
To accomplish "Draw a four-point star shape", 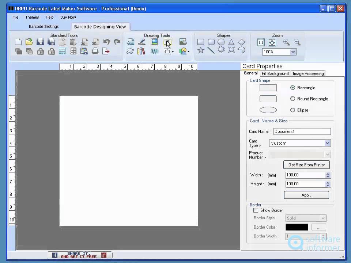I will pos(231,50).
